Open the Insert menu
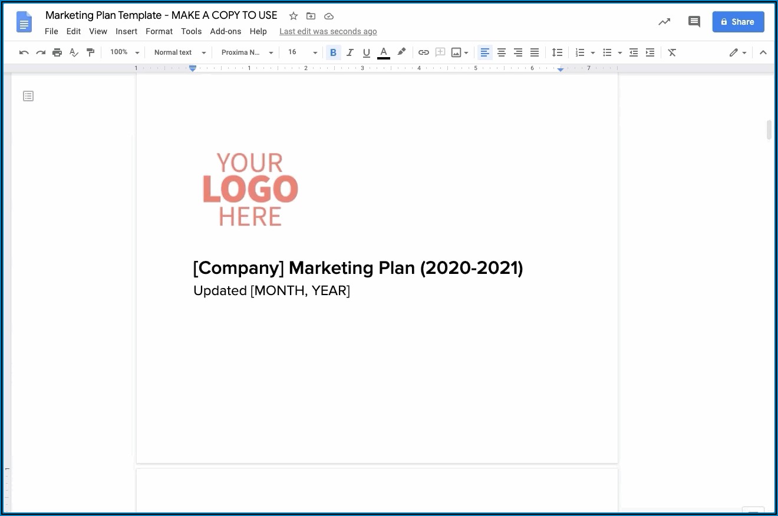 click(126, 31)
